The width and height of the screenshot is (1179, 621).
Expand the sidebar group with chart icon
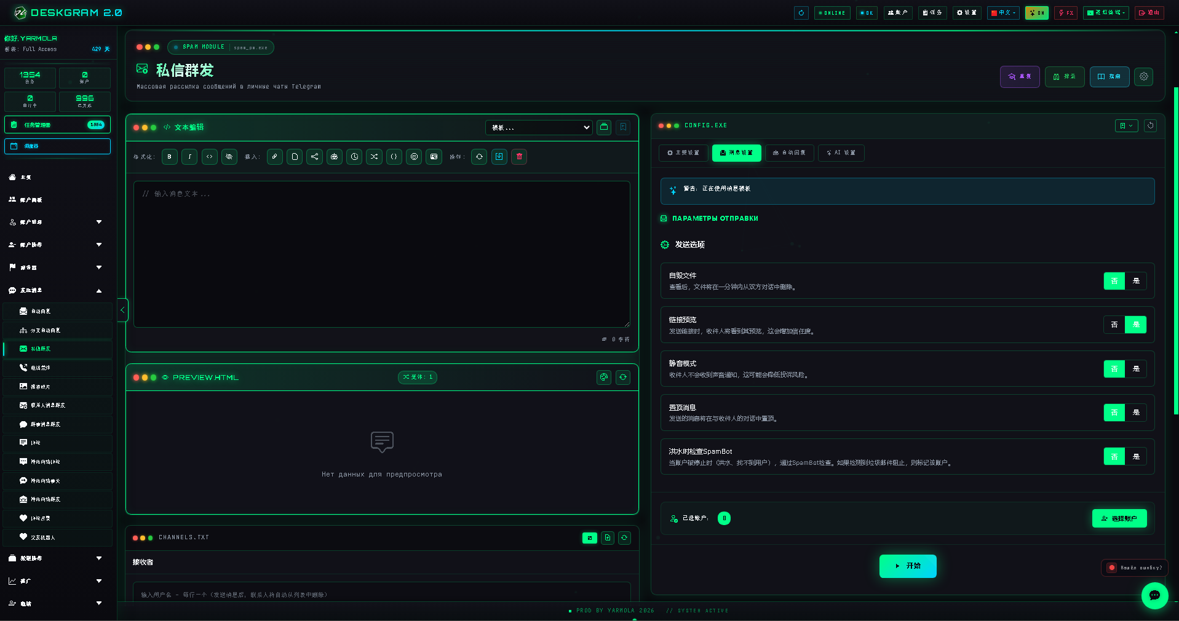coord(57,581)
